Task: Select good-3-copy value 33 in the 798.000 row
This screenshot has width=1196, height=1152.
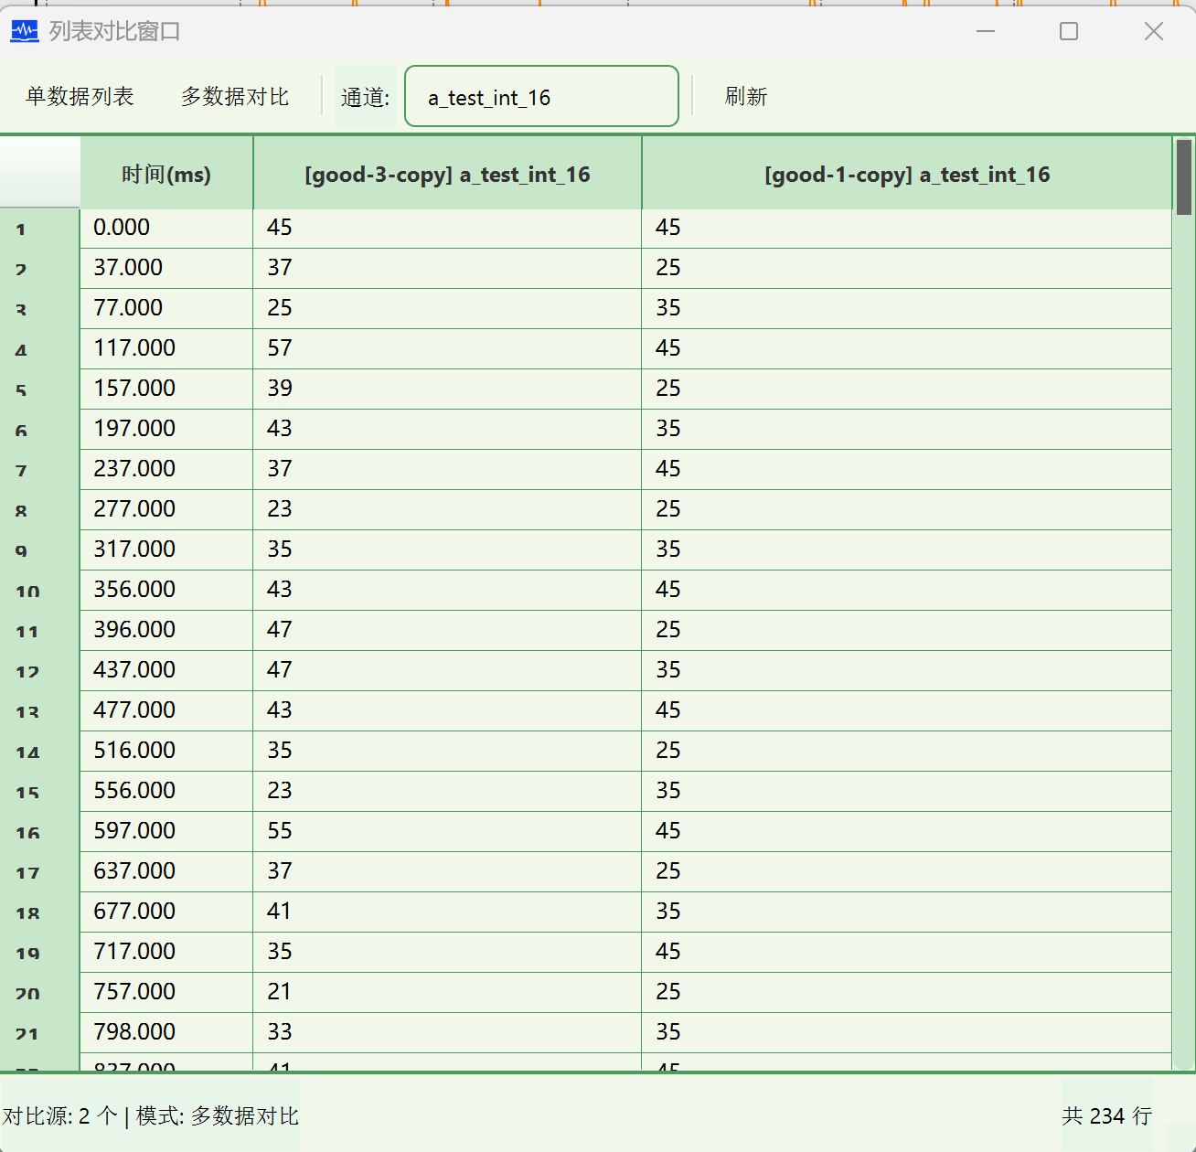Action: tap(447, 1032)
